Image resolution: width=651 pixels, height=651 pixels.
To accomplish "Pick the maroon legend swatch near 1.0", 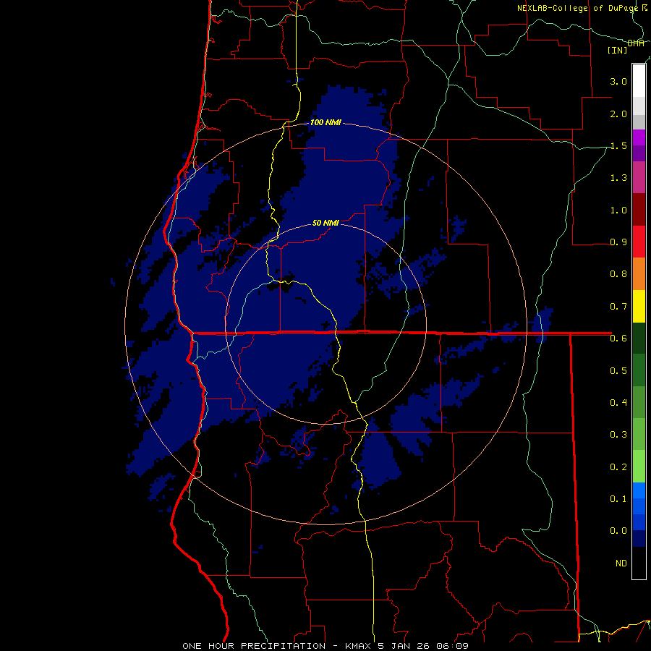I will pyautogui.click(x=639, y=210).
